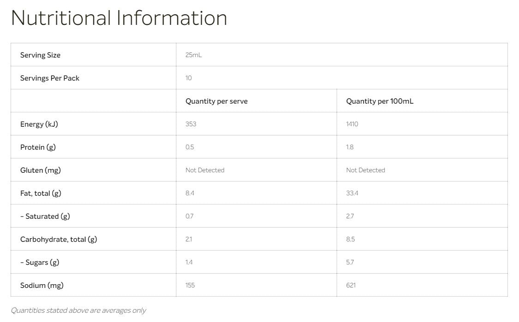Click the 1410 energy per 100mL value
Viewport: 519px width, 322px height.
(352, 124)
